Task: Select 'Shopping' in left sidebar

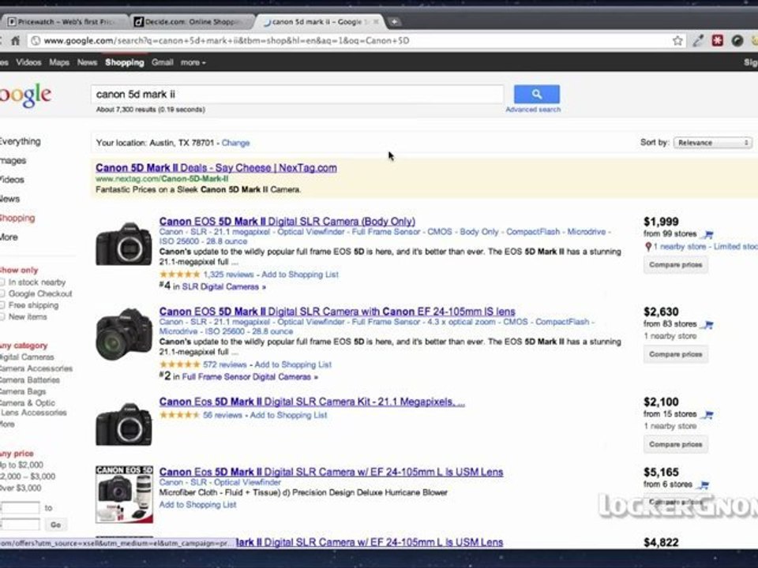Action: pos(17,219)
